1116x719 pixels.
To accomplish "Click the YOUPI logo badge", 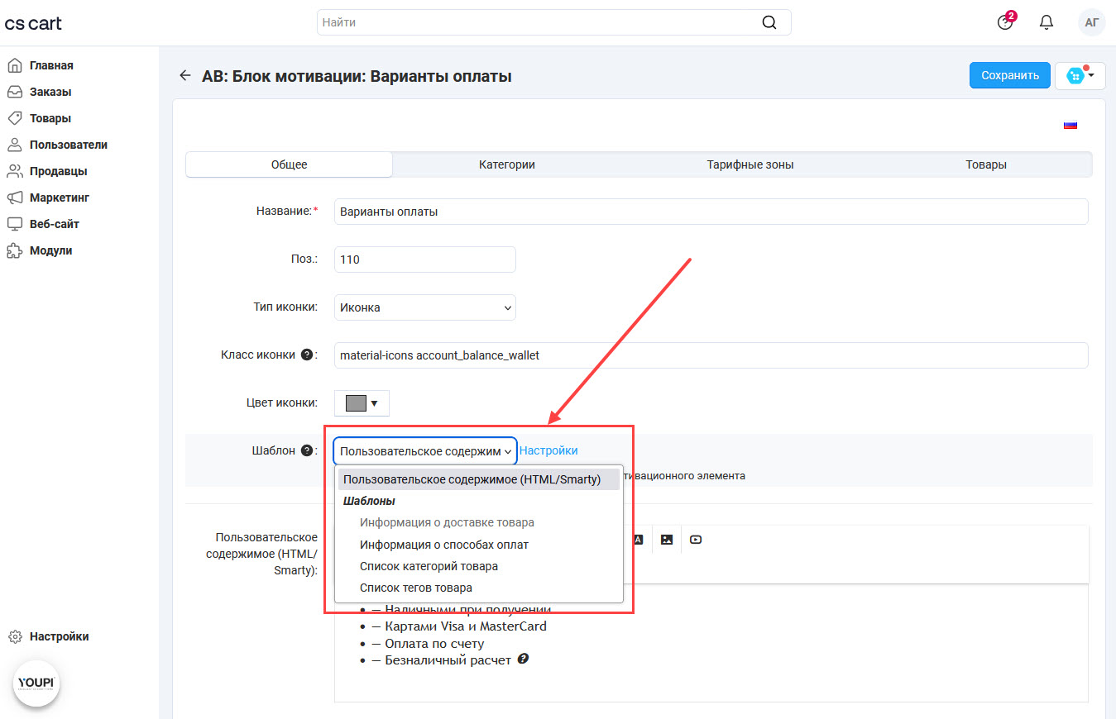I will (x=36, y=683).
